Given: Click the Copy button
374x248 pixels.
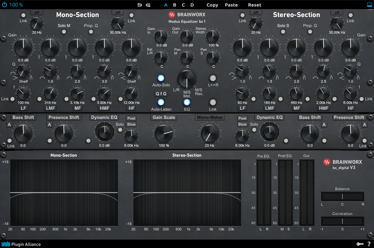Looking at the screenshot, I should [212, 5].
